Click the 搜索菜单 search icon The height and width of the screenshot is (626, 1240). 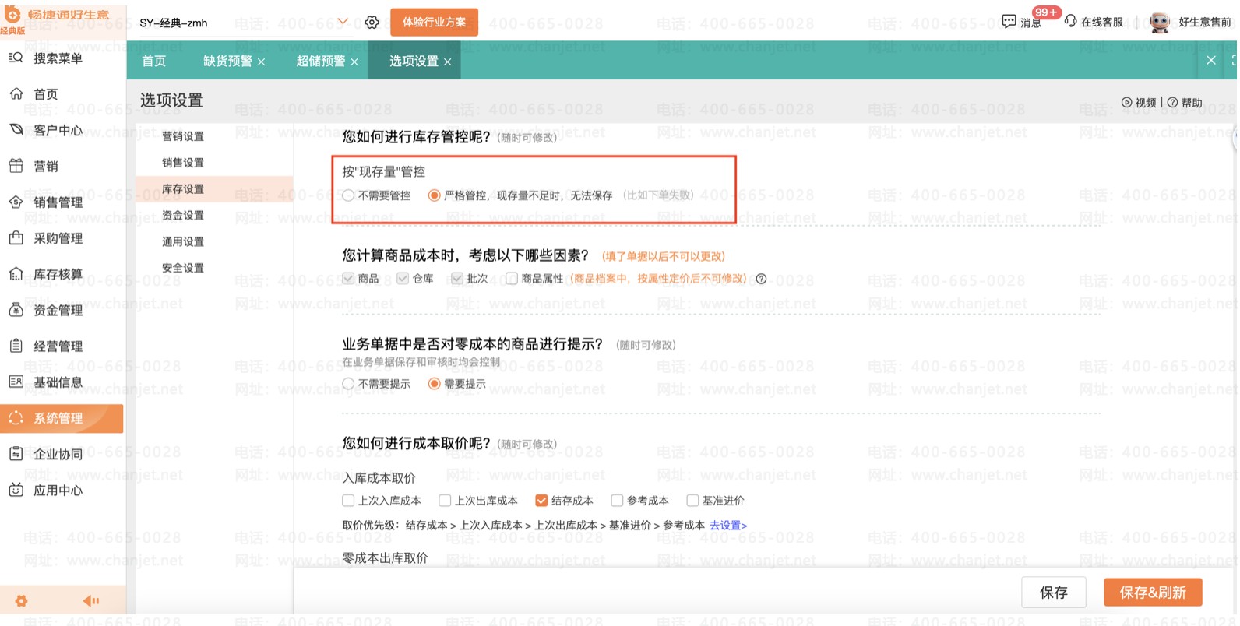point(16,58)
